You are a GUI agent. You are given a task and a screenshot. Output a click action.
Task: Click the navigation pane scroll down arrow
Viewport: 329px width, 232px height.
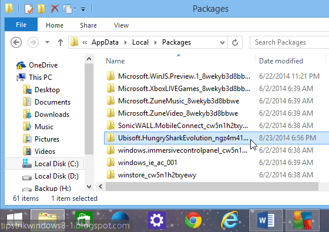click(x=89, y=187)
